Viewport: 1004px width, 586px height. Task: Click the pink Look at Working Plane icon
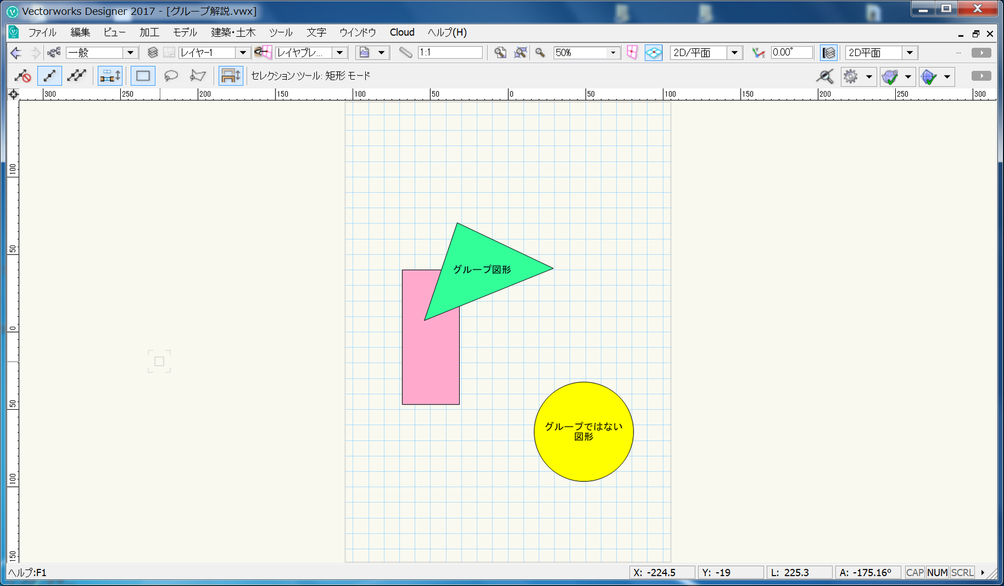[x=632, y=53]
